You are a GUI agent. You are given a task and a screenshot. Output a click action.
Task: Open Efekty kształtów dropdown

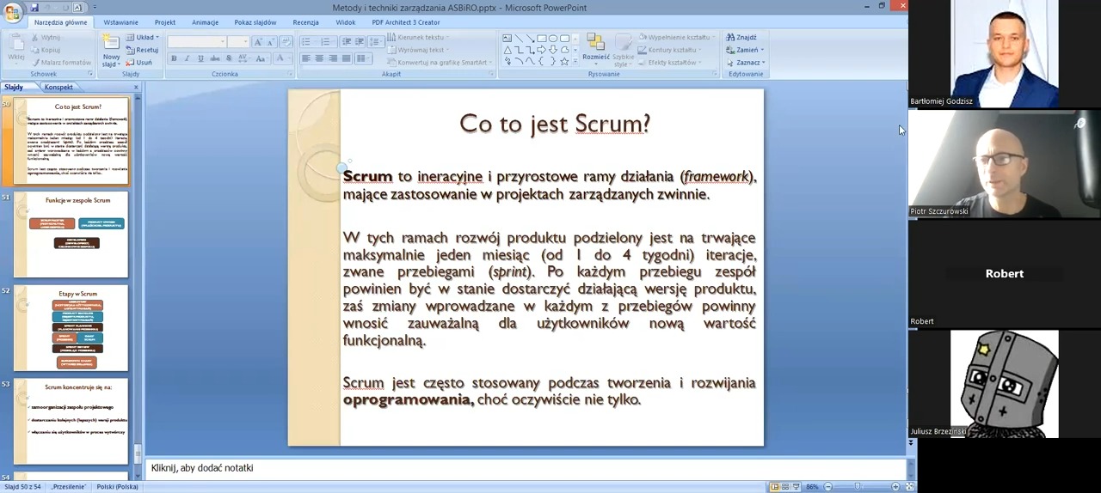point(670,63)
